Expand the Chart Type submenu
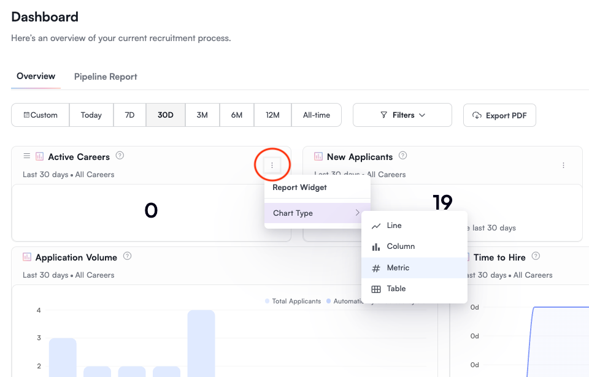 tap(317, 213)
